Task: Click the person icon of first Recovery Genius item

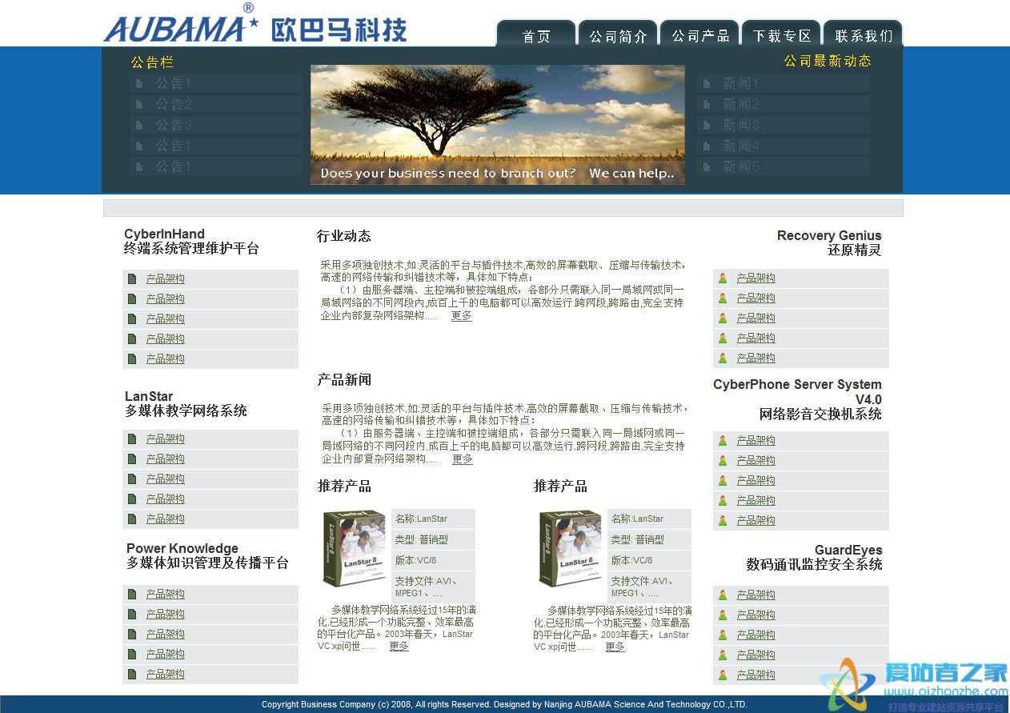Action: (x=723, y=278)
